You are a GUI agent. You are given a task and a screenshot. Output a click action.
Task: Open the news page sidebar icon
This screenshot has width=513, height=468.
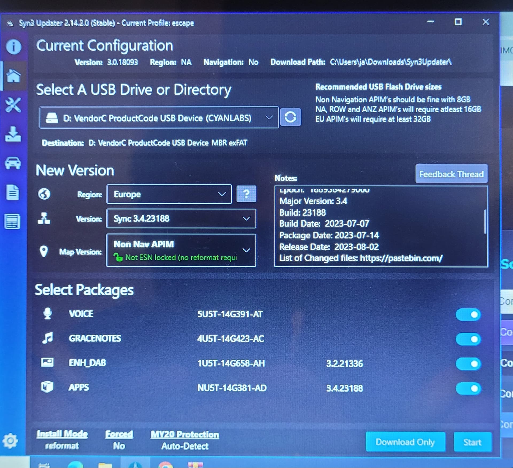pos(13,221)
